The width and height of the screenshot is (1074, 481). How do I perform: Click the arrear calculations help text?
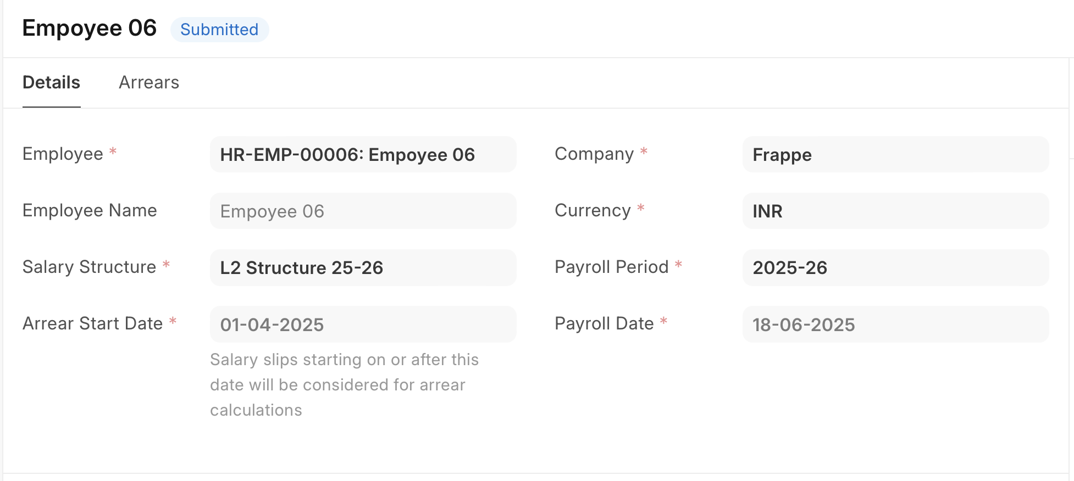(344, 384)
